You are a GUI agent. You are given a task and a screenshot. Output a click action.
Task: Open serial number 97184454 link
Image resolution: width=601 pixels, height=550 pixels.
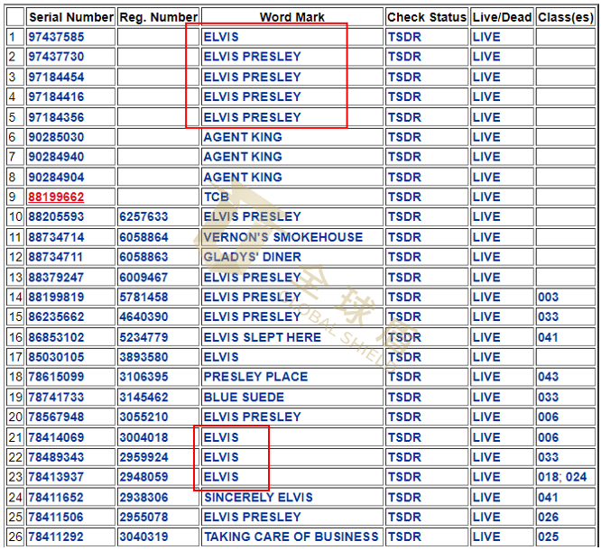(x=56, y=77)
